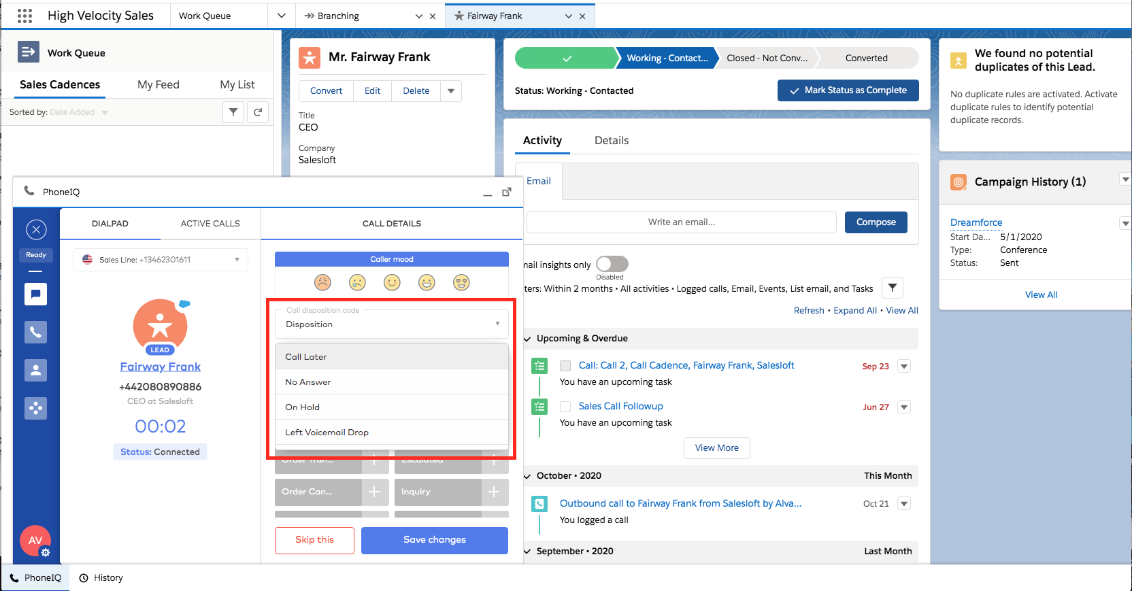Select the sad face caller mood
The height and width of the screenshot is (591, 1132).
357,282
